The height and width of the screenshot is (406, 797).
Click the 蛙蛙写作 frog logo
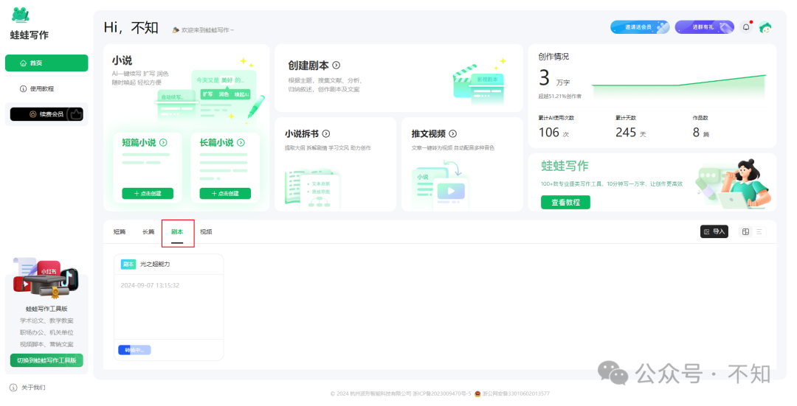21,15
